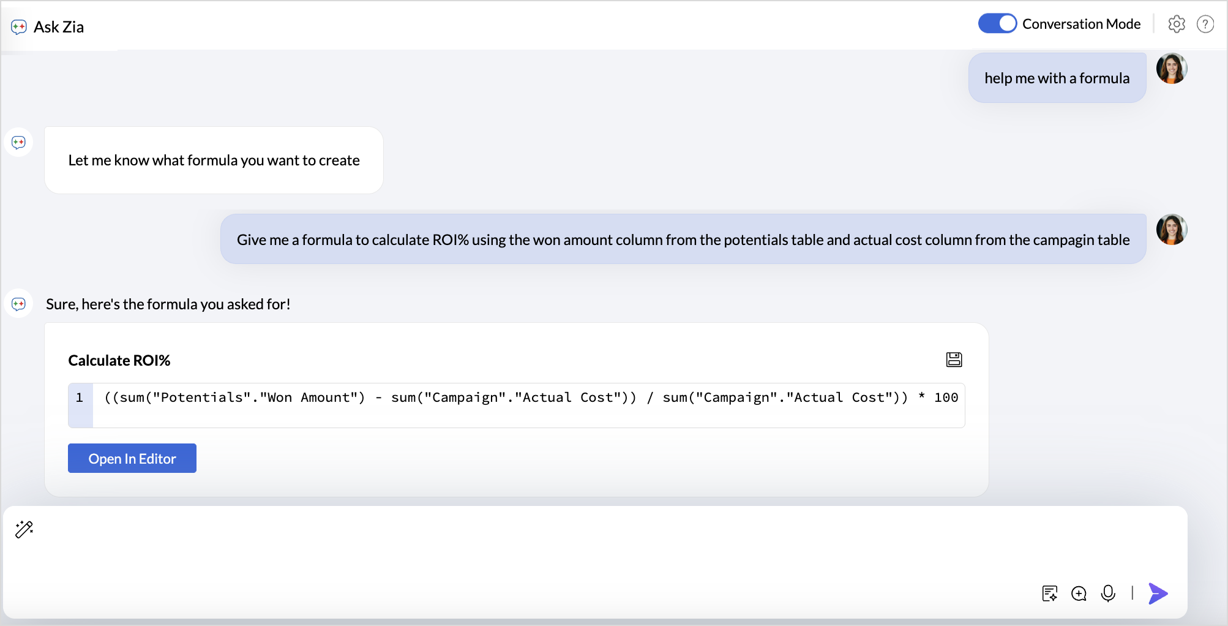Image resolution: width=1228 pixels, height=626 pixels.
Task: Click the help question mark icon
Action: 1205,24
